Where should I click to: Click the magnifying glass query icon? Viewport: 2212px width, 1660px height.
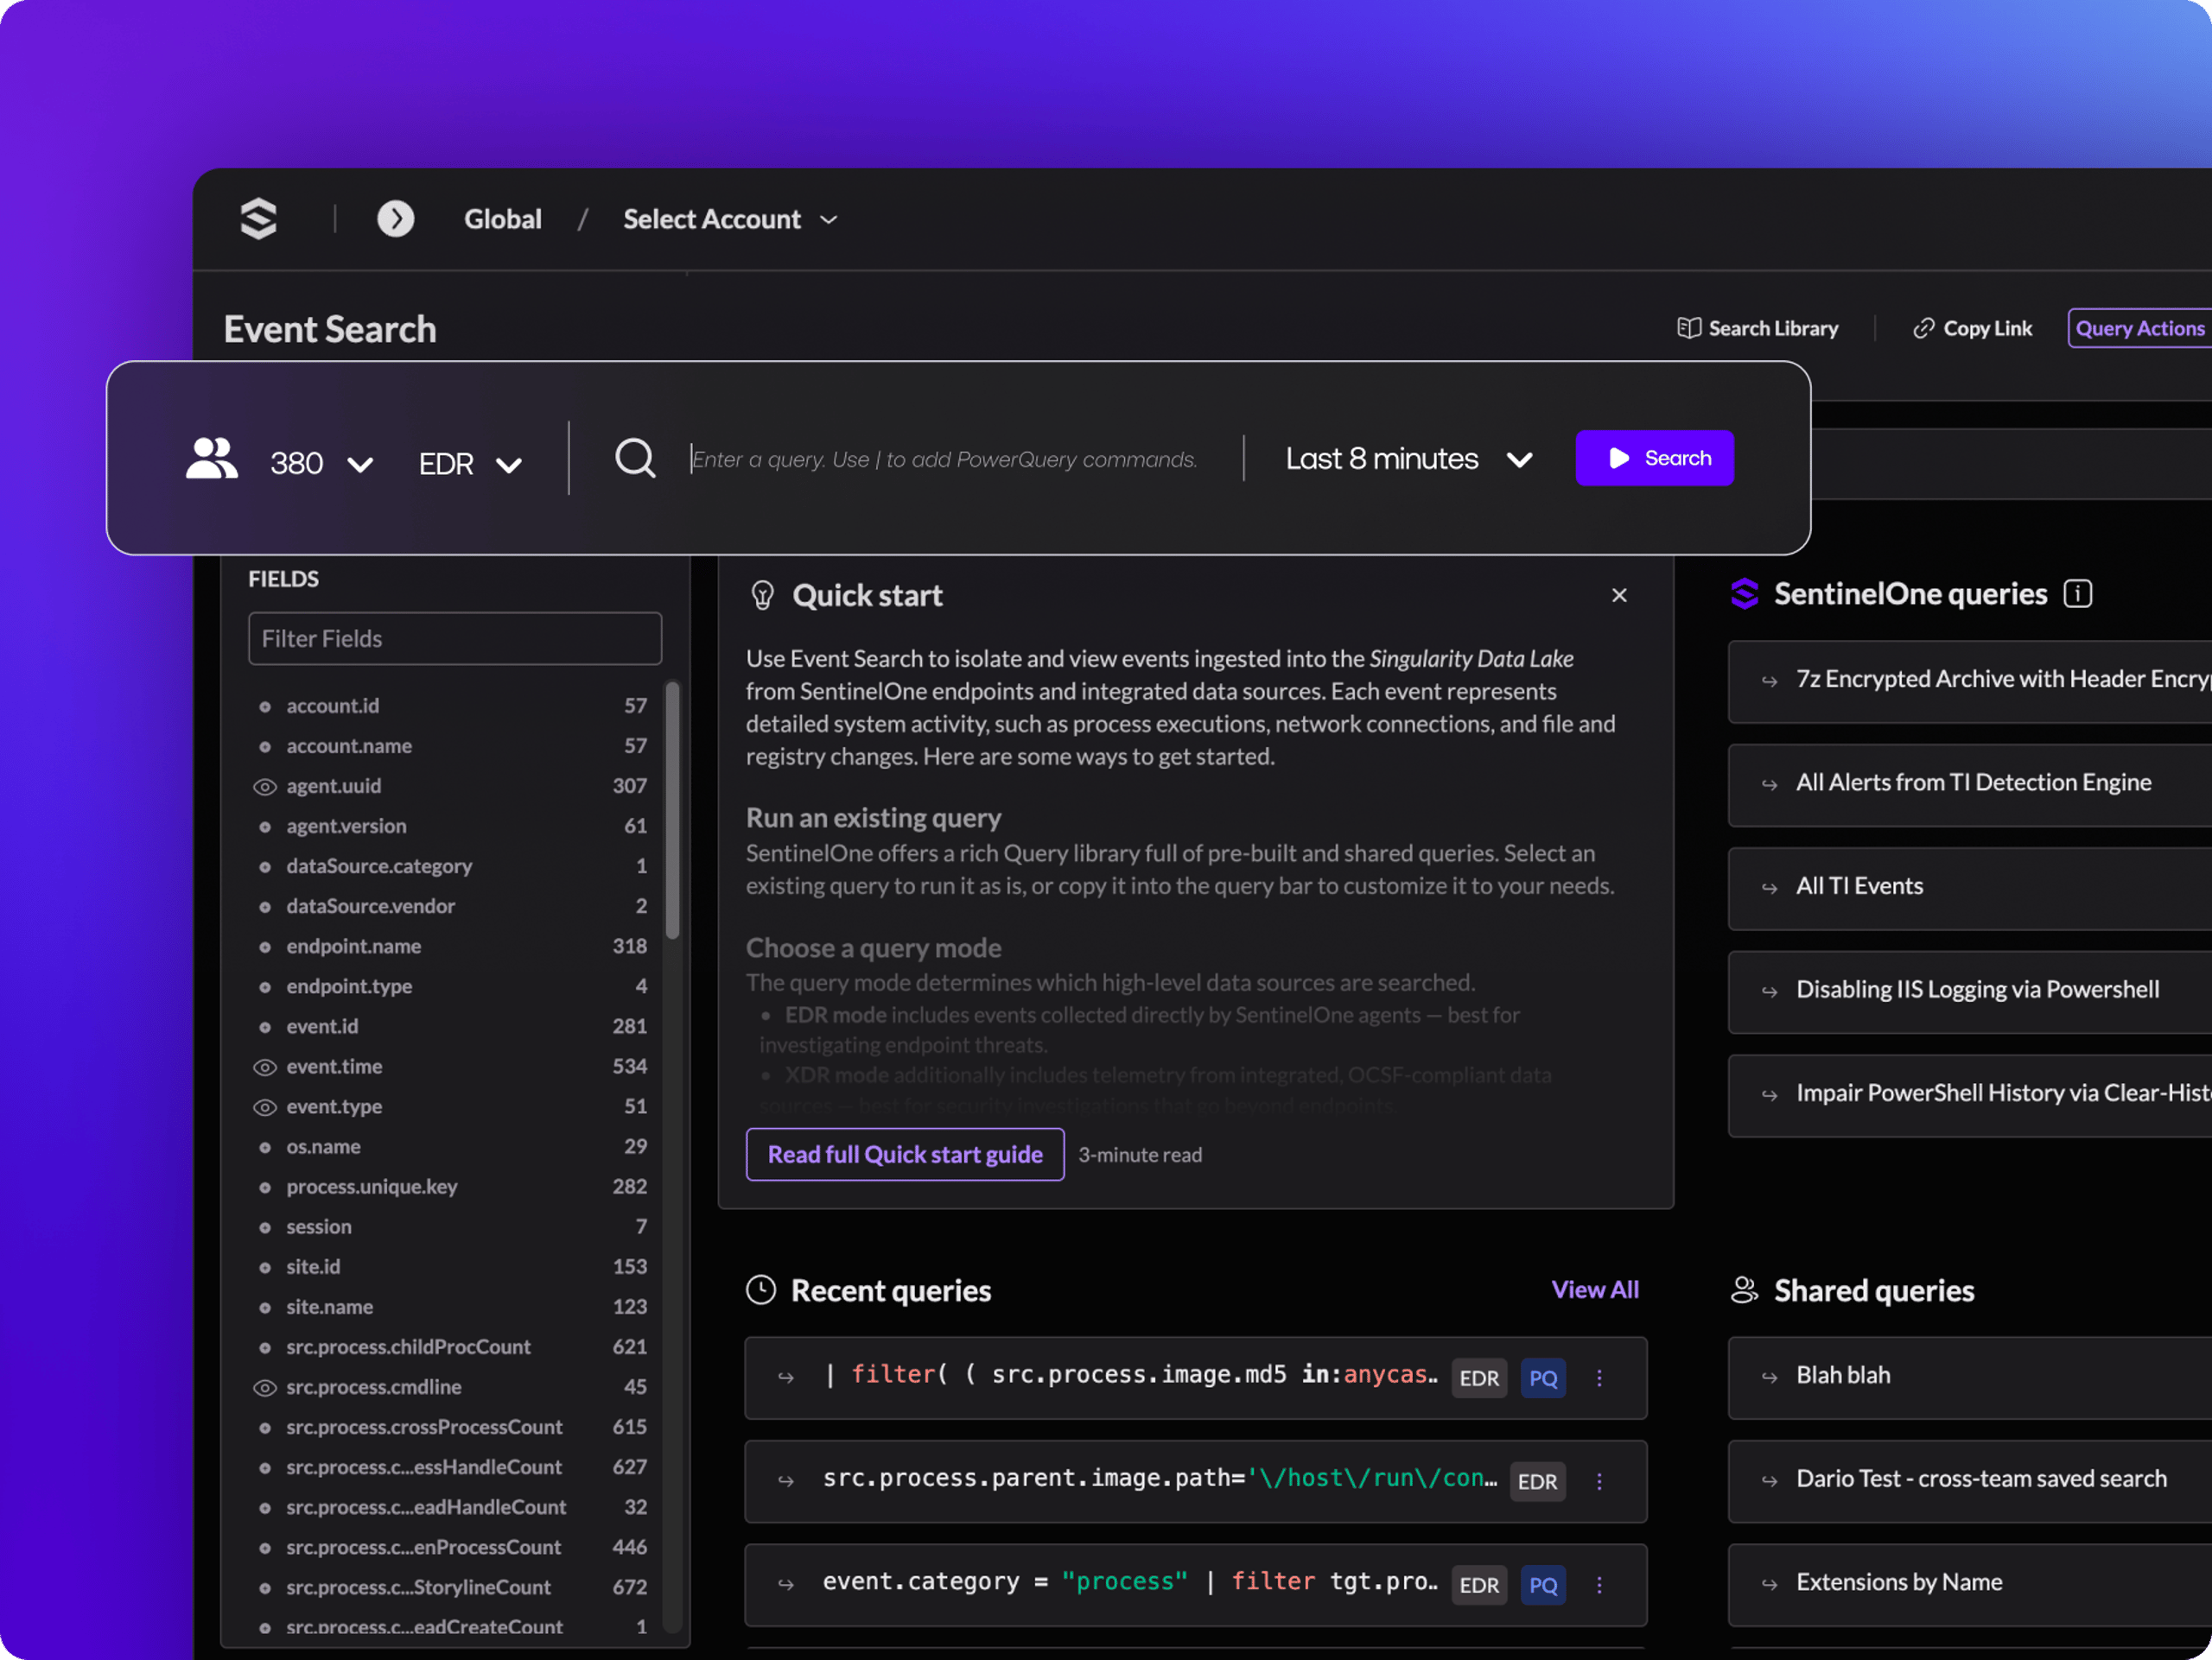click(x=635, y=459)
